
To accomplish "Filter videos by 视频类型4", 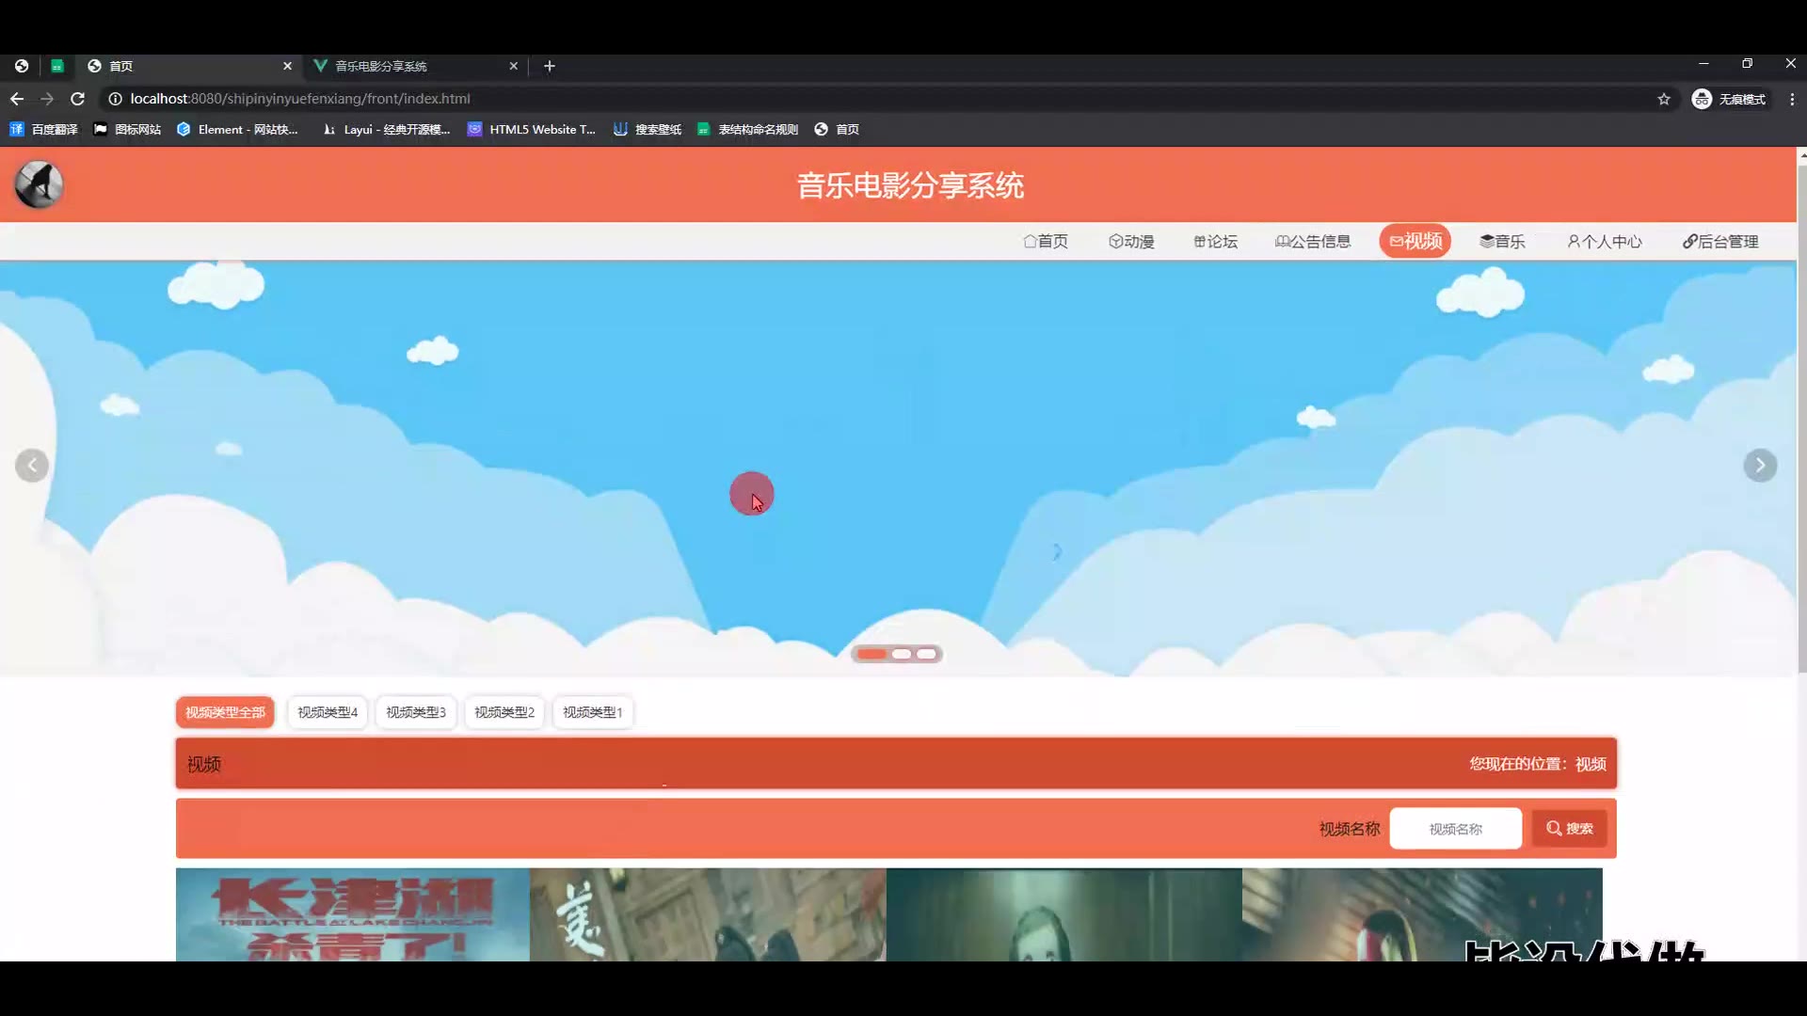I will [328, 712].
